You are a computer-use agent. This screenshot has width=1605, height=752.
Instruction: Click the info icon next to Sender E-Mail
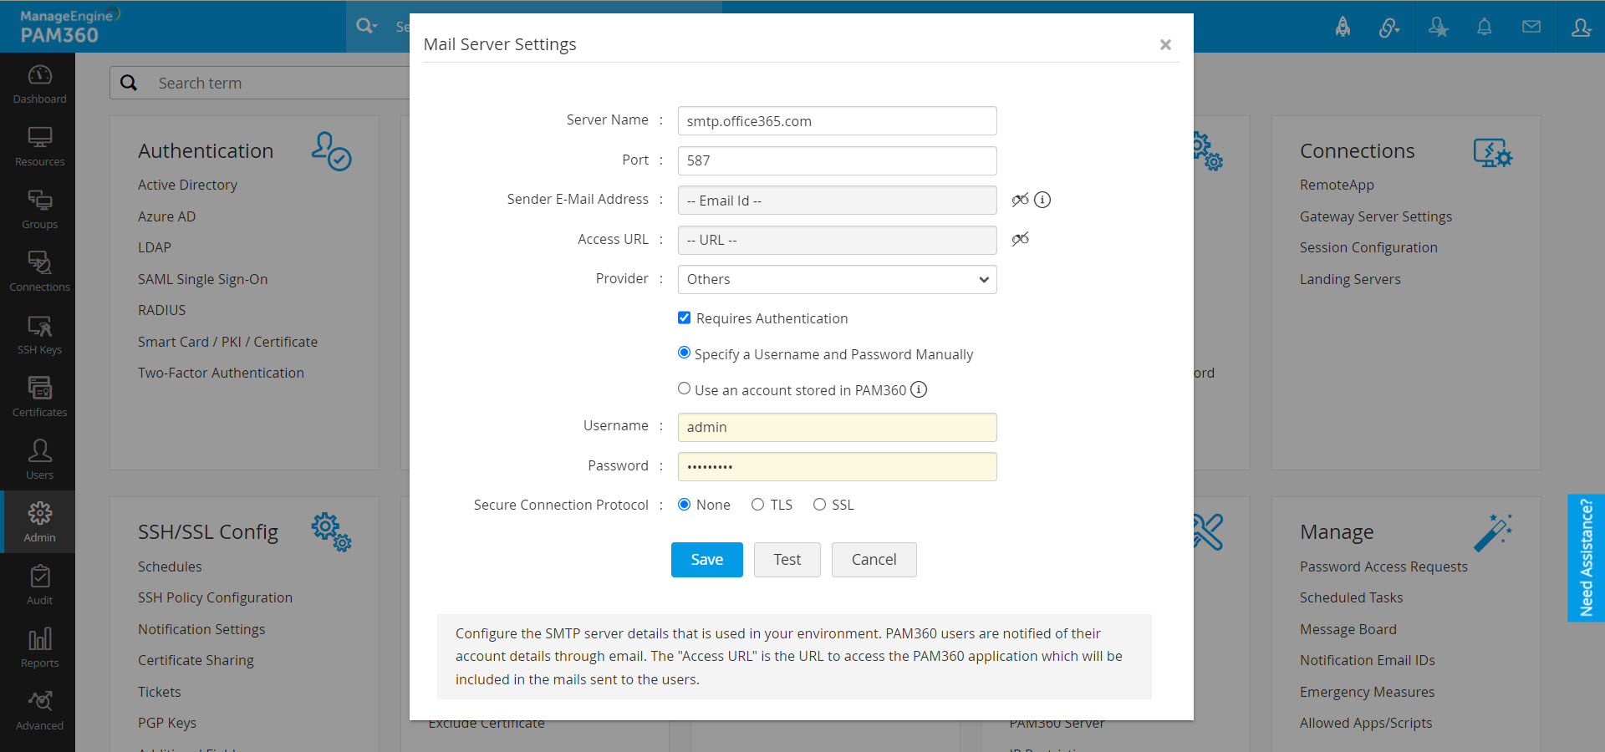click(1042, 200)
